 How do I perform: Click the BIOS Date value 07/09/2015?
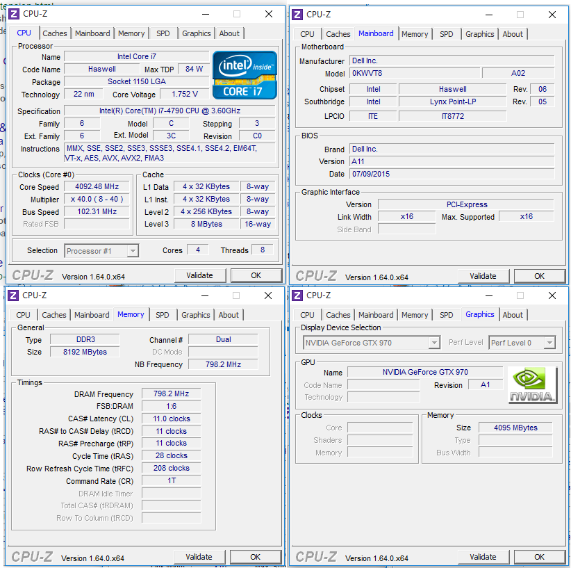point(452,174)
